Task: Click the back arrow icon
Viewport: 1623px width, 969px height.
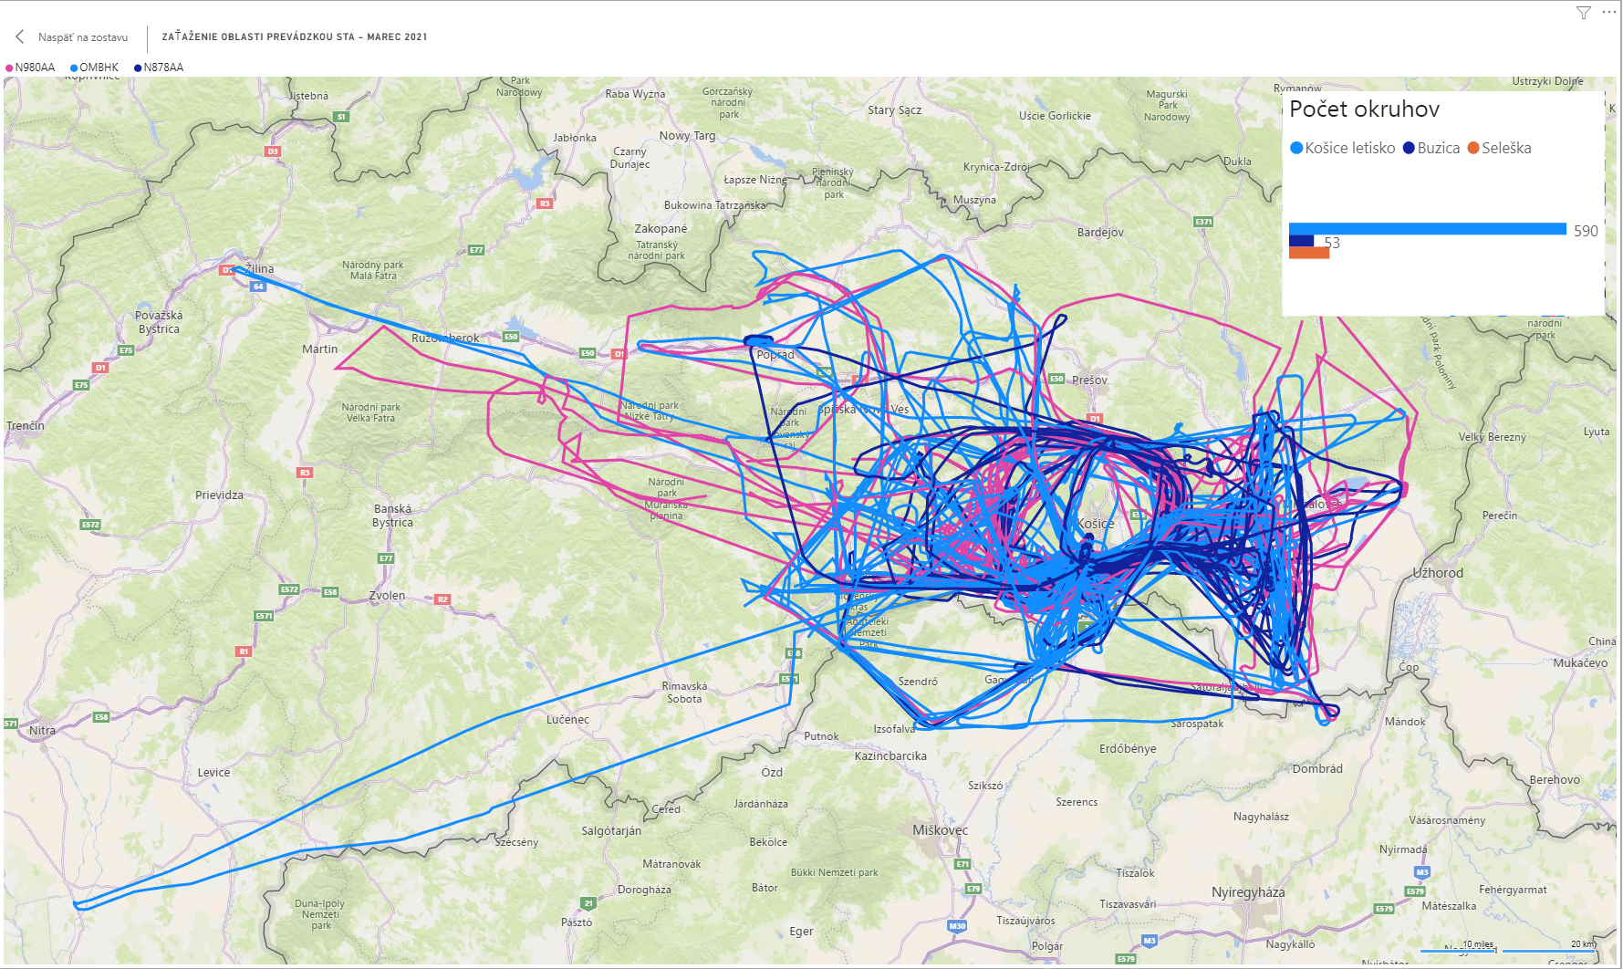Action: tap(19, 36)
